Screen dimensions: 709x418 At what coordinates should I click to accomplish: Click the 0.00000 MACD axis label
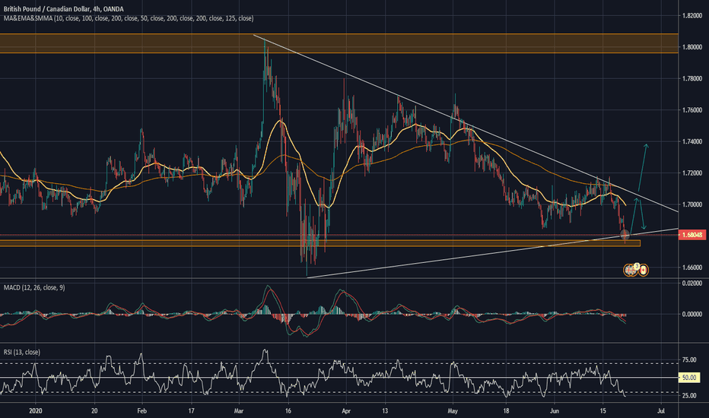coord(692,314)
